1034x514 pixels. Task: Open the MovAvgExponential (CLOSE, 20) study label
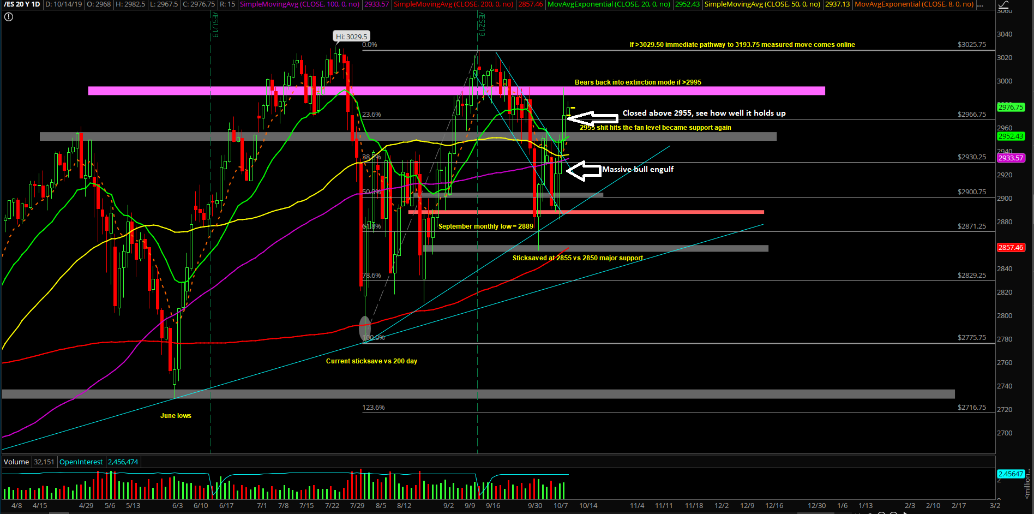pos(609,4)
